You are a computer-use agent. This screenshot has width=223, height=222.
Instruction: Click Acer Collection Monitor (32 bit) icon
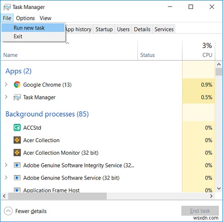(17, 153)
